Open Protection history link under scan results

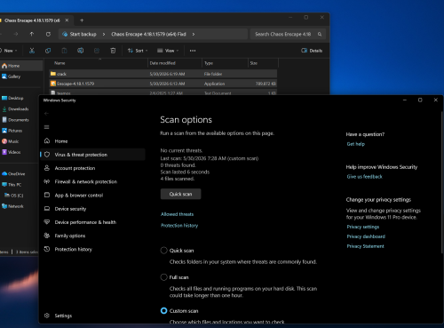click(x=179, y=226)
